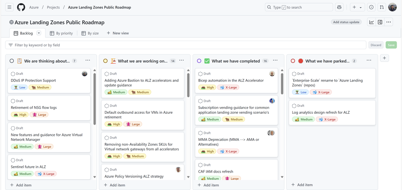Image resolution: width=402 pixels, height=190 pixels.
Task: Click globe visibility icon beside project title
Action: 11,22
